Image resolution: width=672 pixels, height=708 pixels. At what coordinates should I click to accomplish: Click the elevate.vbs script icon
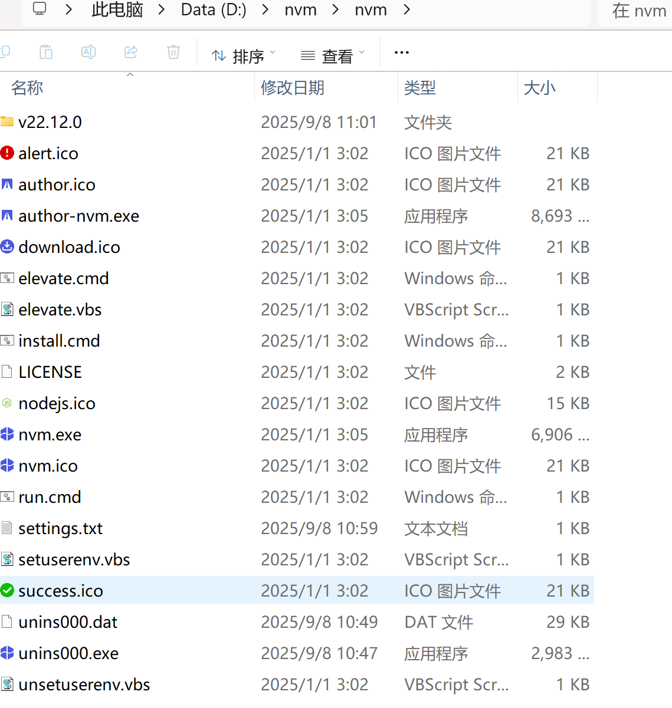tap(7, 309)
